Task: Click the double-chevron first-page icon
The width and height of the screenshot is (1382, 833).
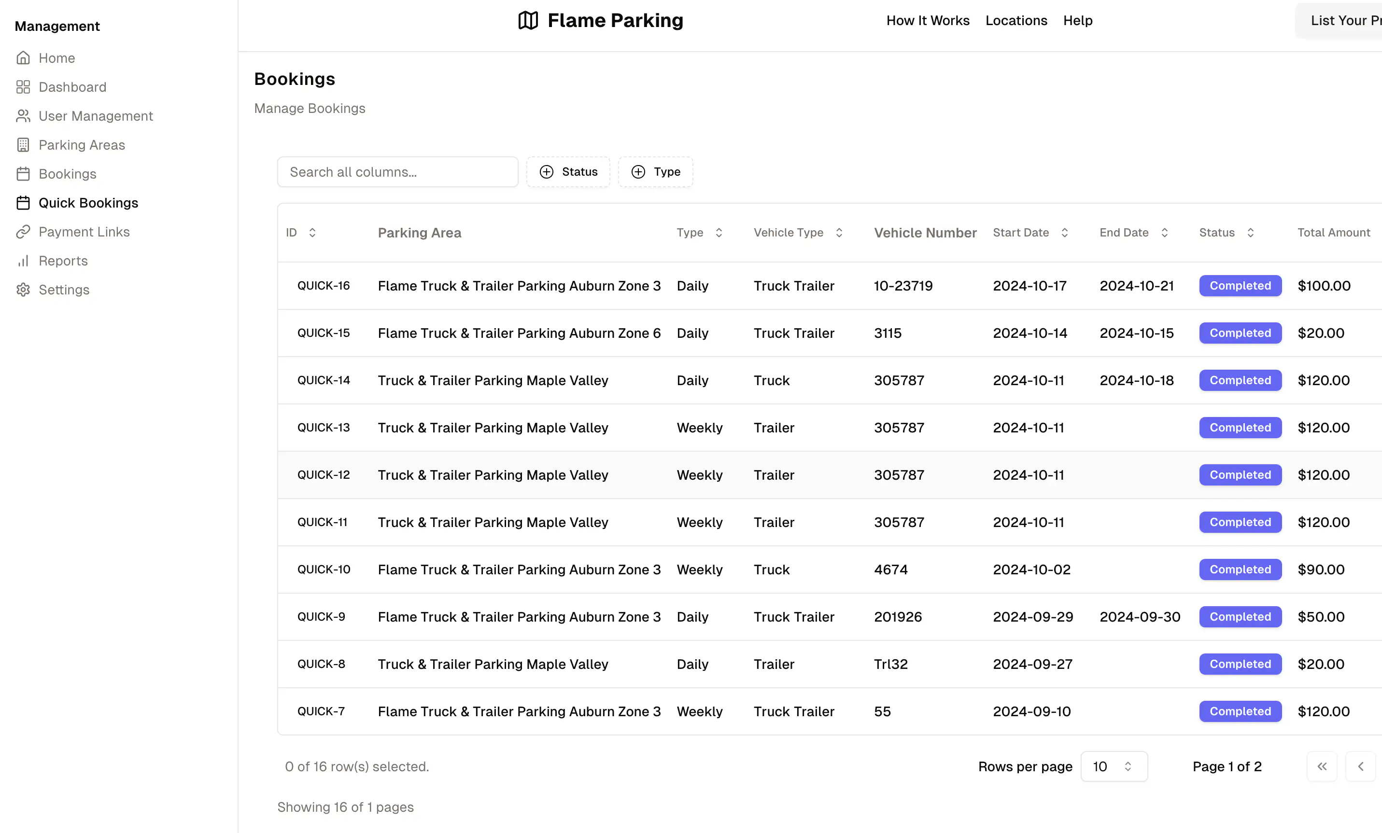Action: pyautogui.click(x=1322, y=766)
